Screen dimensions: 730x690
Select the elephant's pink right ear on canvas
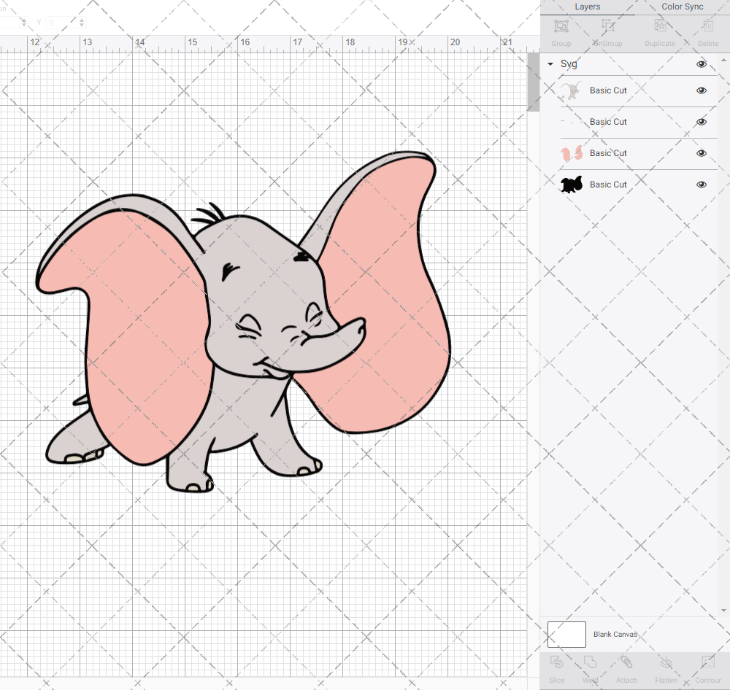[386, 298]
